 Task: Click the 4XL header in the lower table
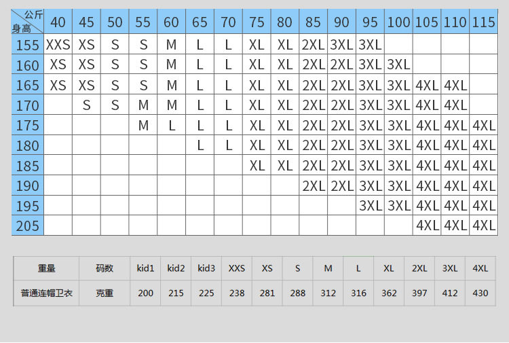tap(480, 268)
